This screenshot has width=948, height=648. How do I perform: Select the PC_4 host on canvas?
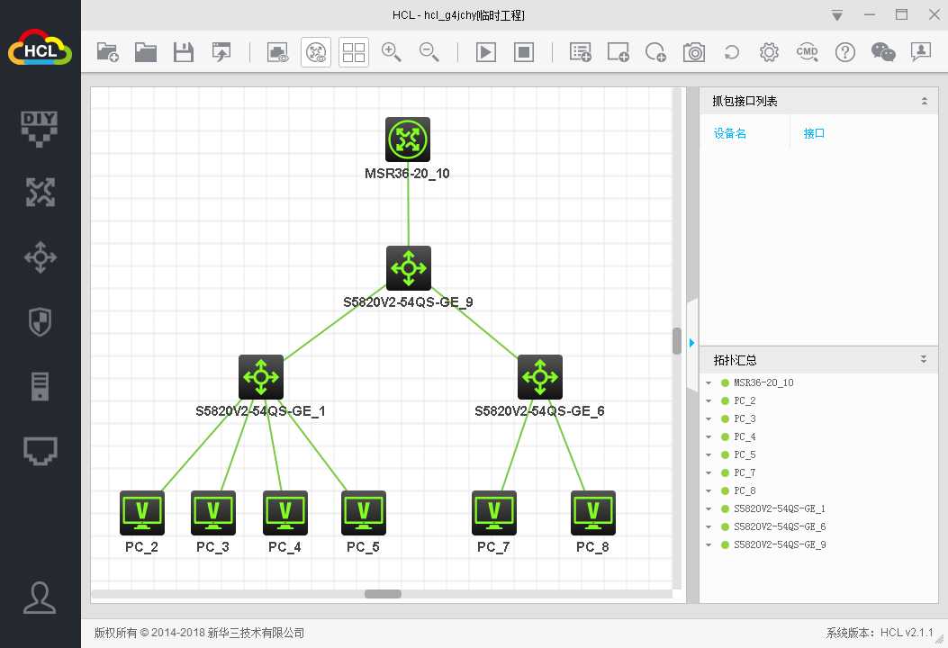coord(284,513)
